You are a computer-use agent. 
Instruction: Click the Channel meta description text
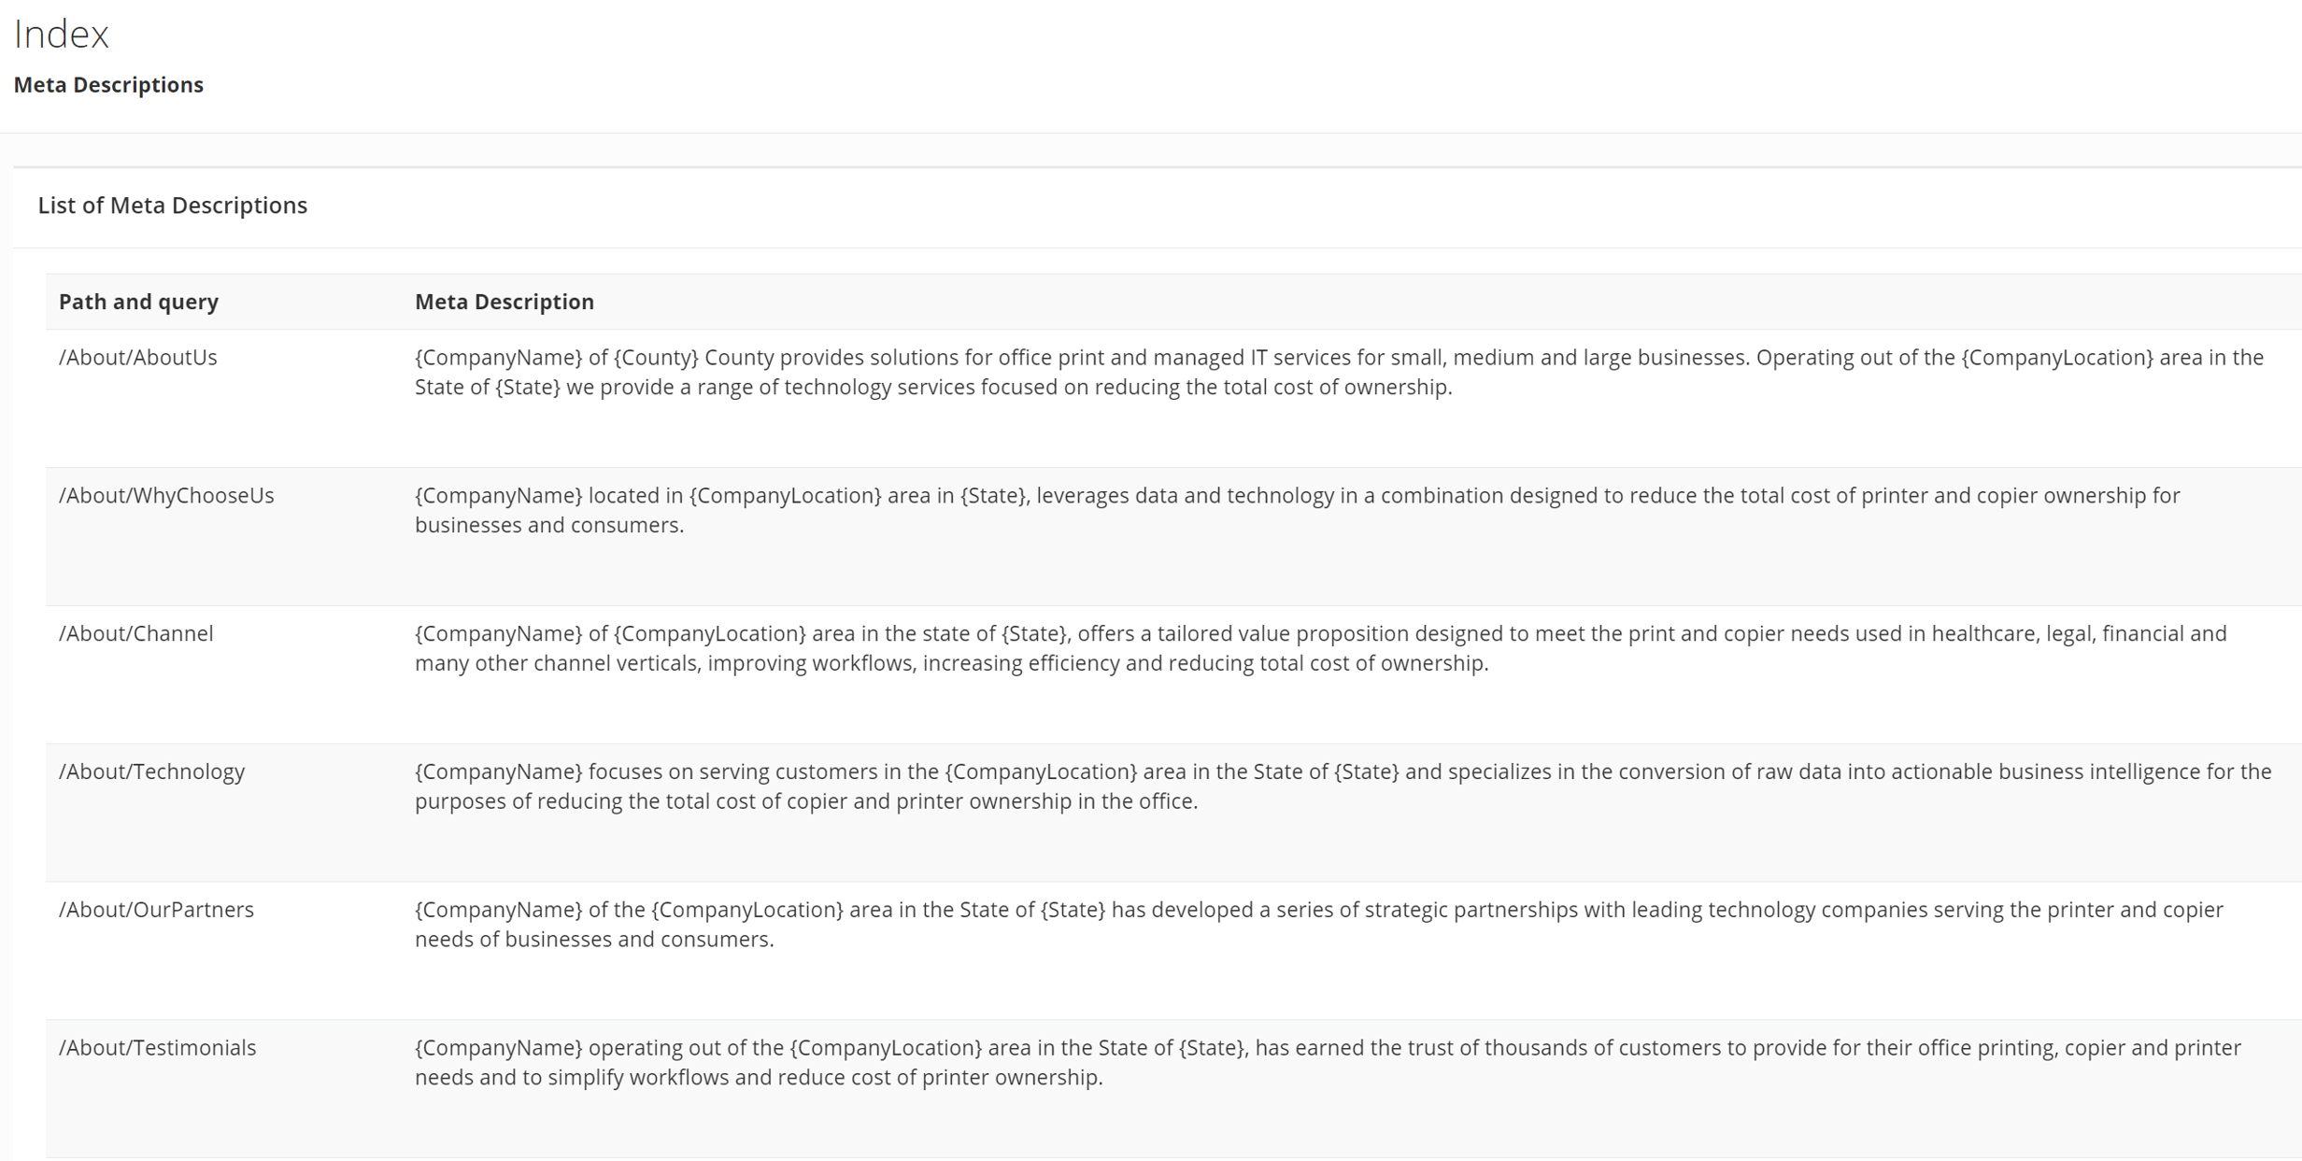click(x=1320, y=649)
